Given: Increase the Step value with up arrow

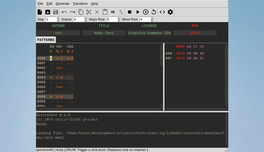Looking at the screenshot, I should 58,18.
